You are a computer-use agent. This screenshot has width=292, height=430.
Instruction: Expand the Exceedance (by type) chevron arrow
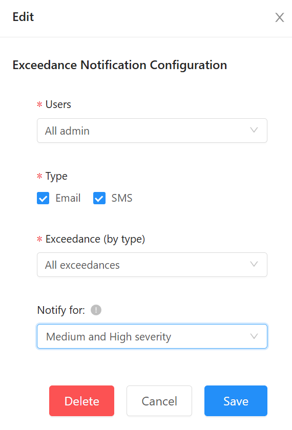tap(254, 264)
